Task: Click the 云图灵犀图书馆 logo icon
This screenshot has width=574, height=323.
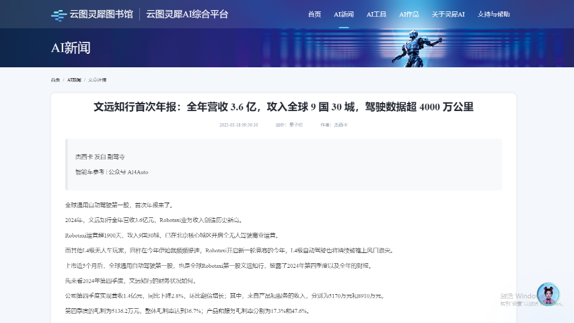Action: tap(59, 15)
